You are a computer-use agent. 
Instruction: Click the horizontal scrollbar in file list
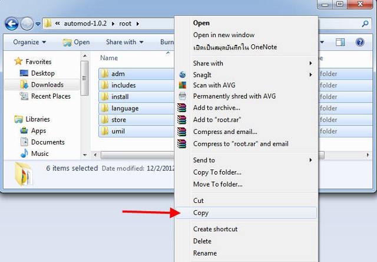click(135, 155)
